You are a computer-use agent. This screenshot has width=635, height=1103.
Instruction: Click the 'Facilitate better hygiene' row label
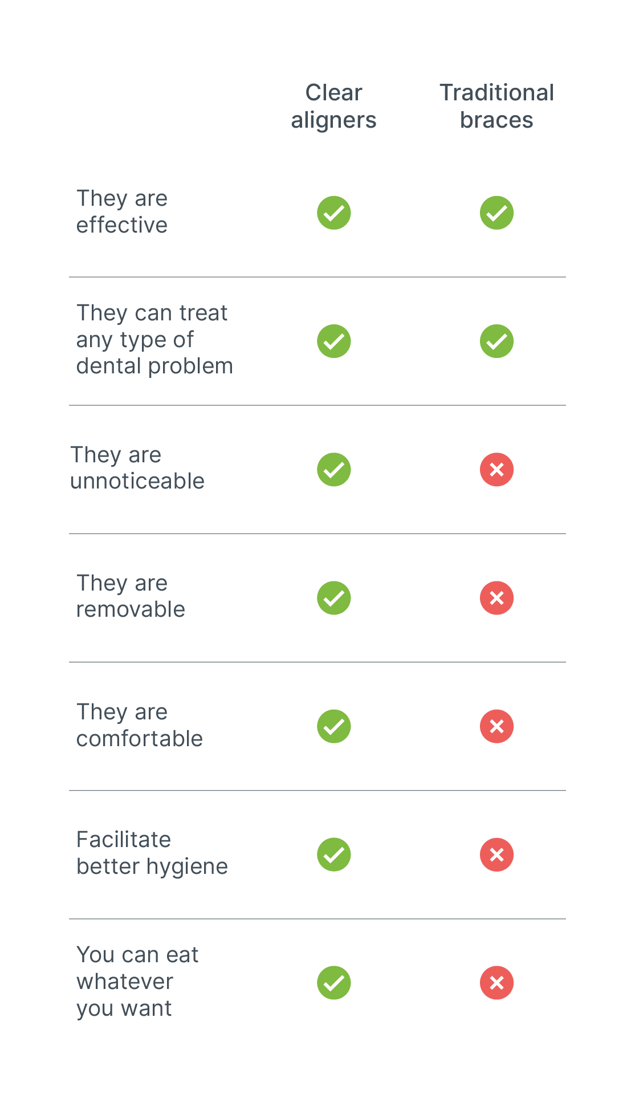(152, 853)
